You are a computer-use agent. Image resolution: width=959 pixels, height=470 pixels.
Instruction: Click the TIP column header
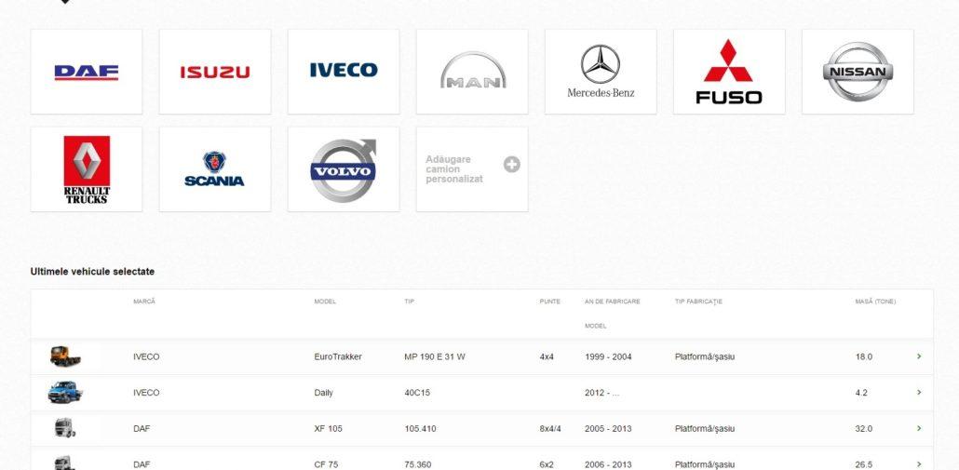(x=409, y=302)
